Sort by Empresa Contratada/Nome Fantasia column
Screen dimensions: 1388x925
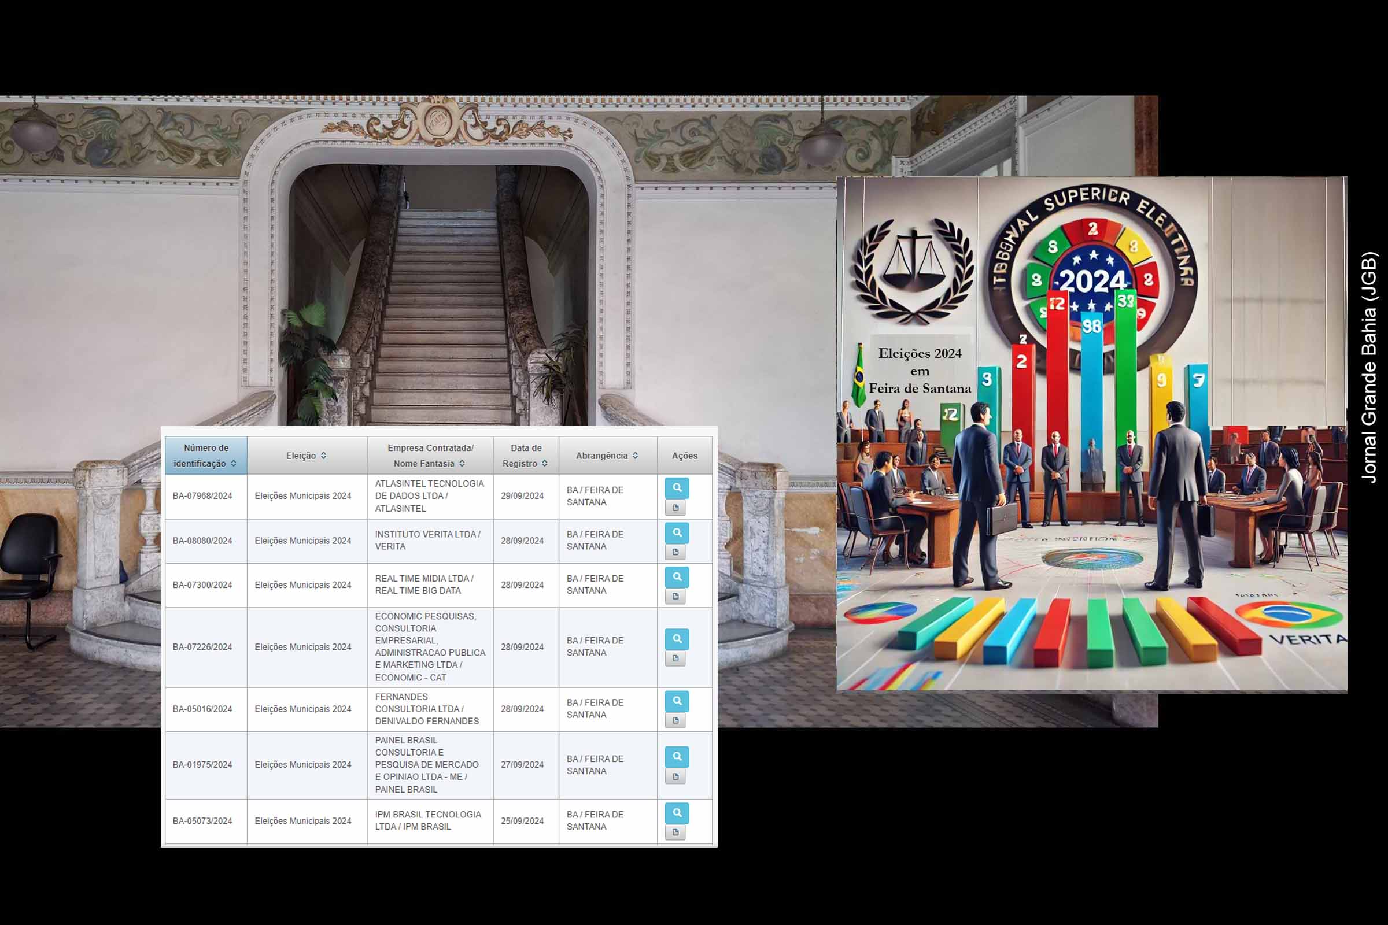[430, 456]
